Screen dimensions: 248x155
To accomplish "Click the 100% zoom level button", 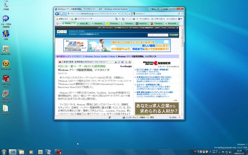I will pyautogui.click(x=173, y=117).
